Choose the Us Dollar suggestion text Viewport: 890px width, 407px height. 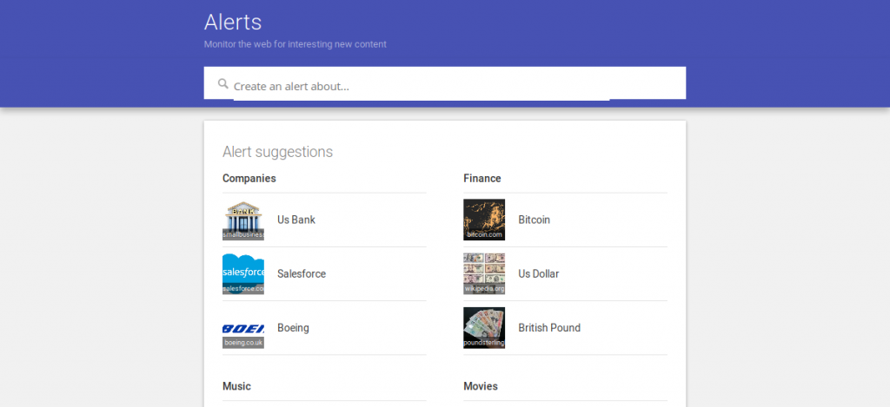[539, 273]
